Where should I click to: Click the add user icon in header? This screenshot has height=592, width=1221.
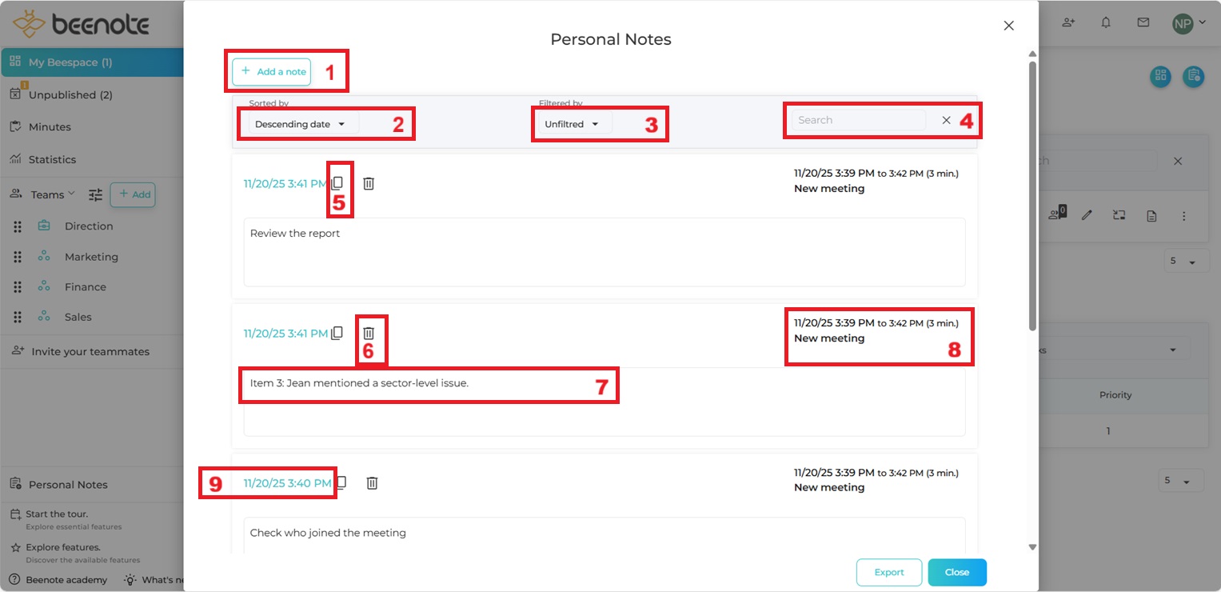(x=1068, y=22)
